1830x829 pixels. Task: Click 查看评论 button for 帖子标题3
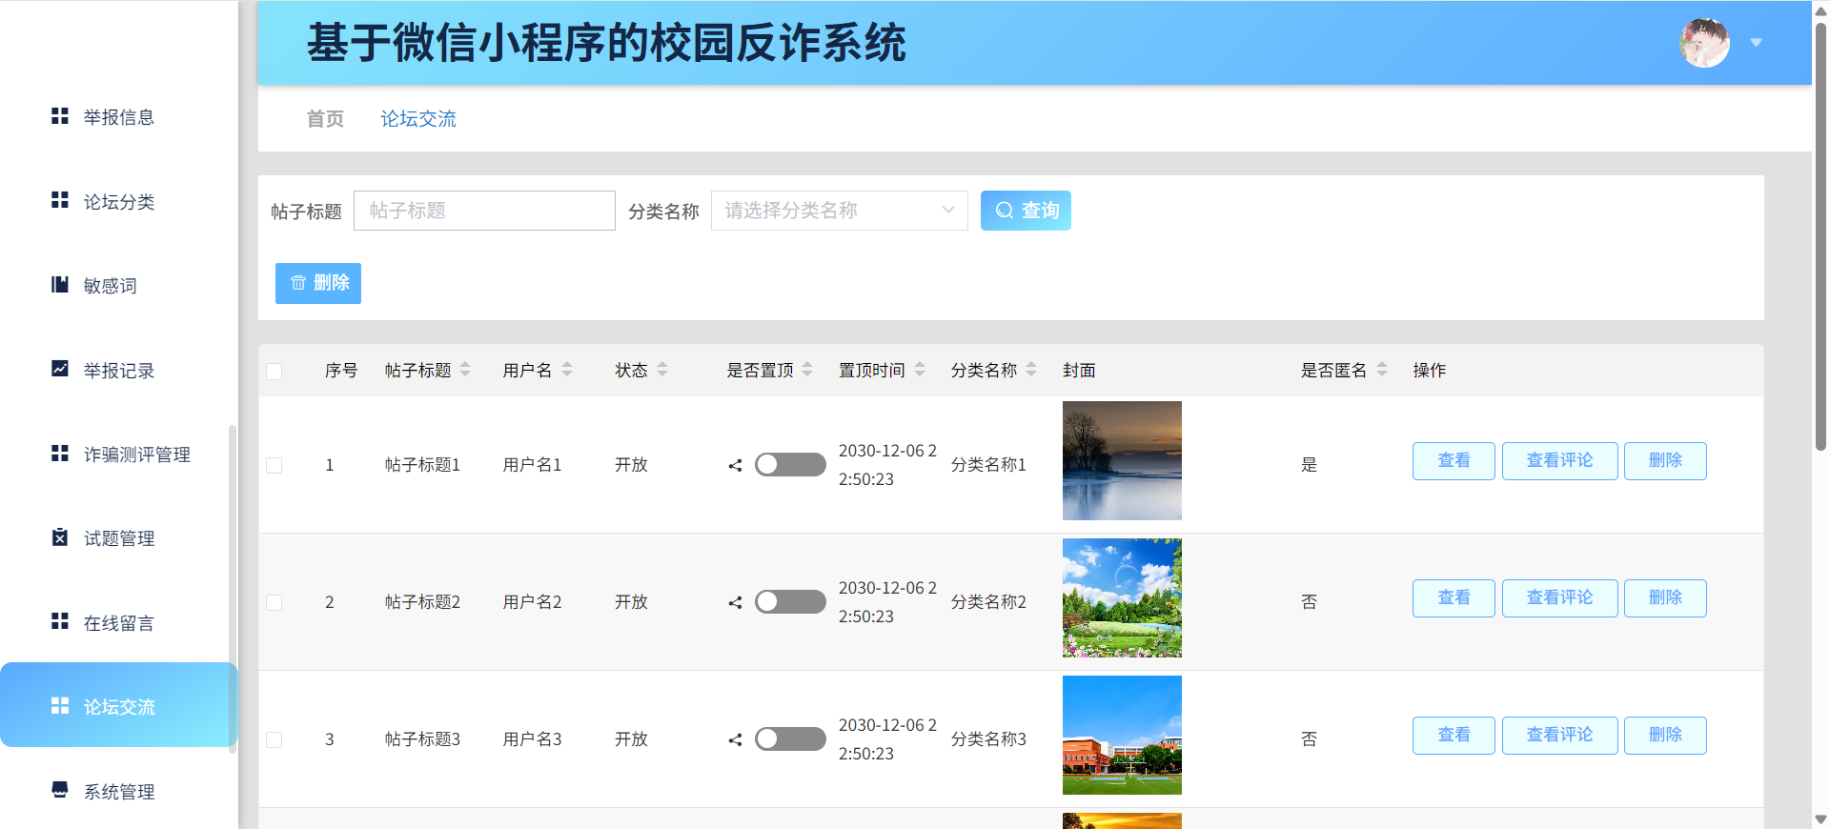(1559, 736)
